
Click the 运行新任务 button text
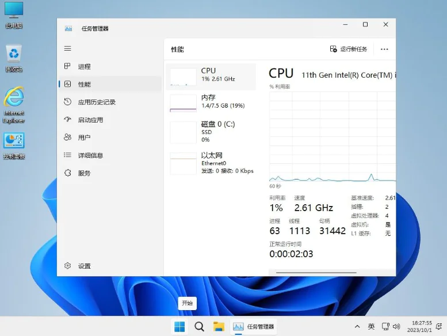[x=353, y=49]
